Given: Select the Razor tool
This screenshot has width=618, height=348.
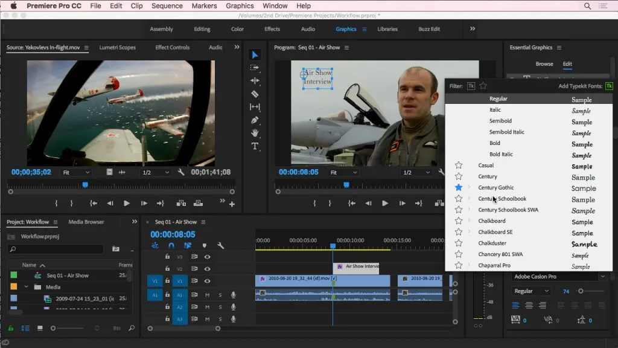Looking at the screenshot, I should (x=254, y=94).
